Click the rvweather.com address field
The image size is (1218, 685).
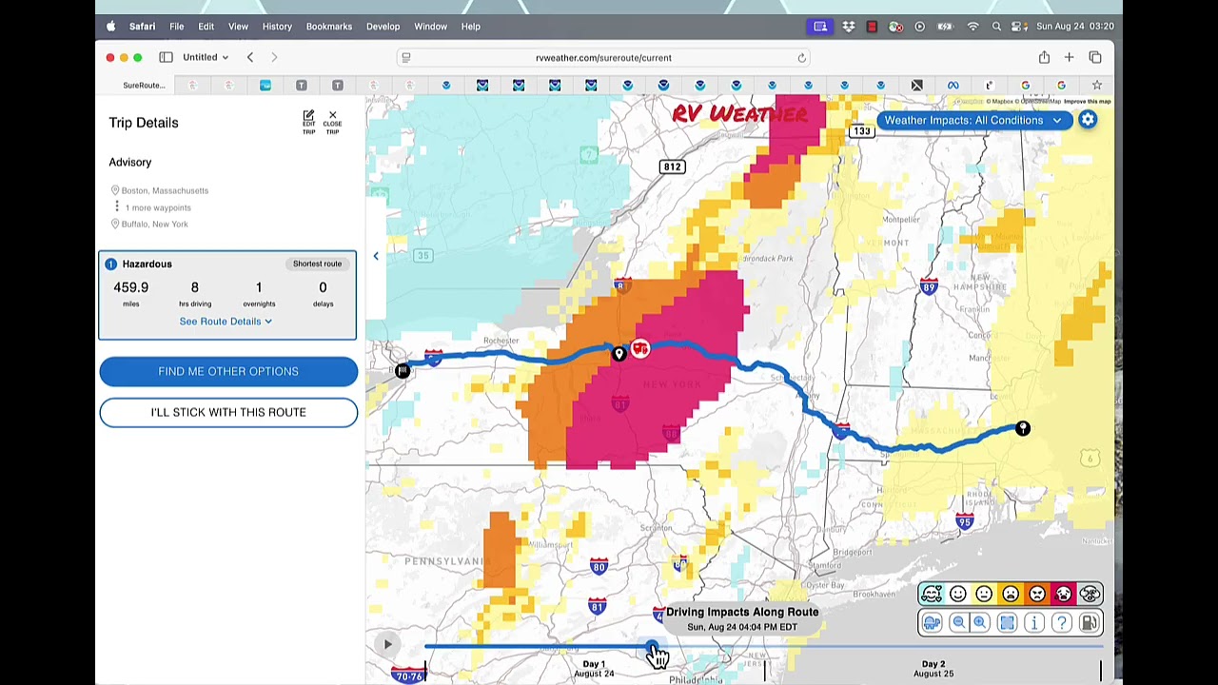point(603,58)
